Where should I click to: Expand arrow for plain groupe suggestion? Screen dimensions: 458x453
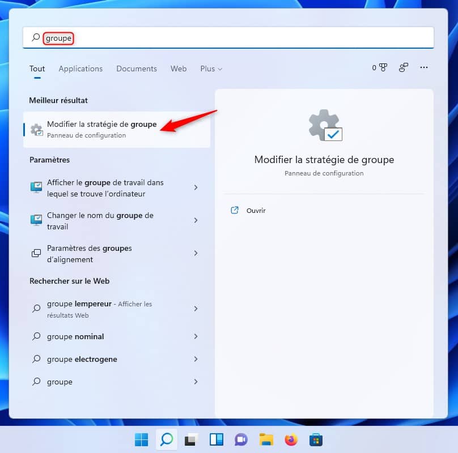point(196,382)
